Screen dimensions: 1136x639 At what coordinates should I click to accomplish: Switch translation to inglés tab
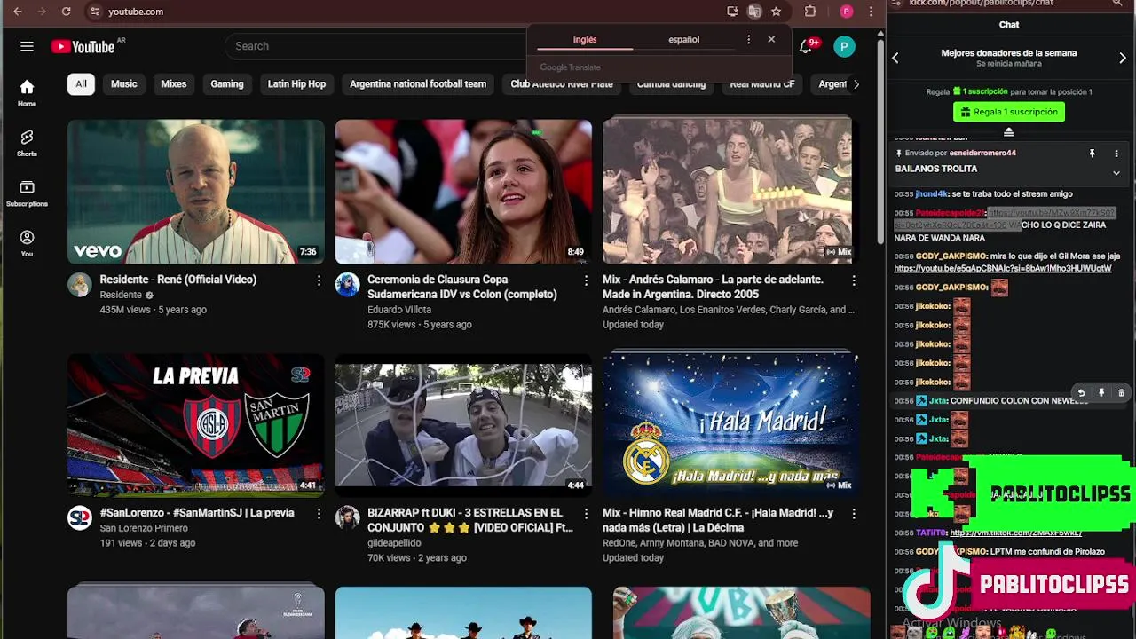[x=585, y=40]
